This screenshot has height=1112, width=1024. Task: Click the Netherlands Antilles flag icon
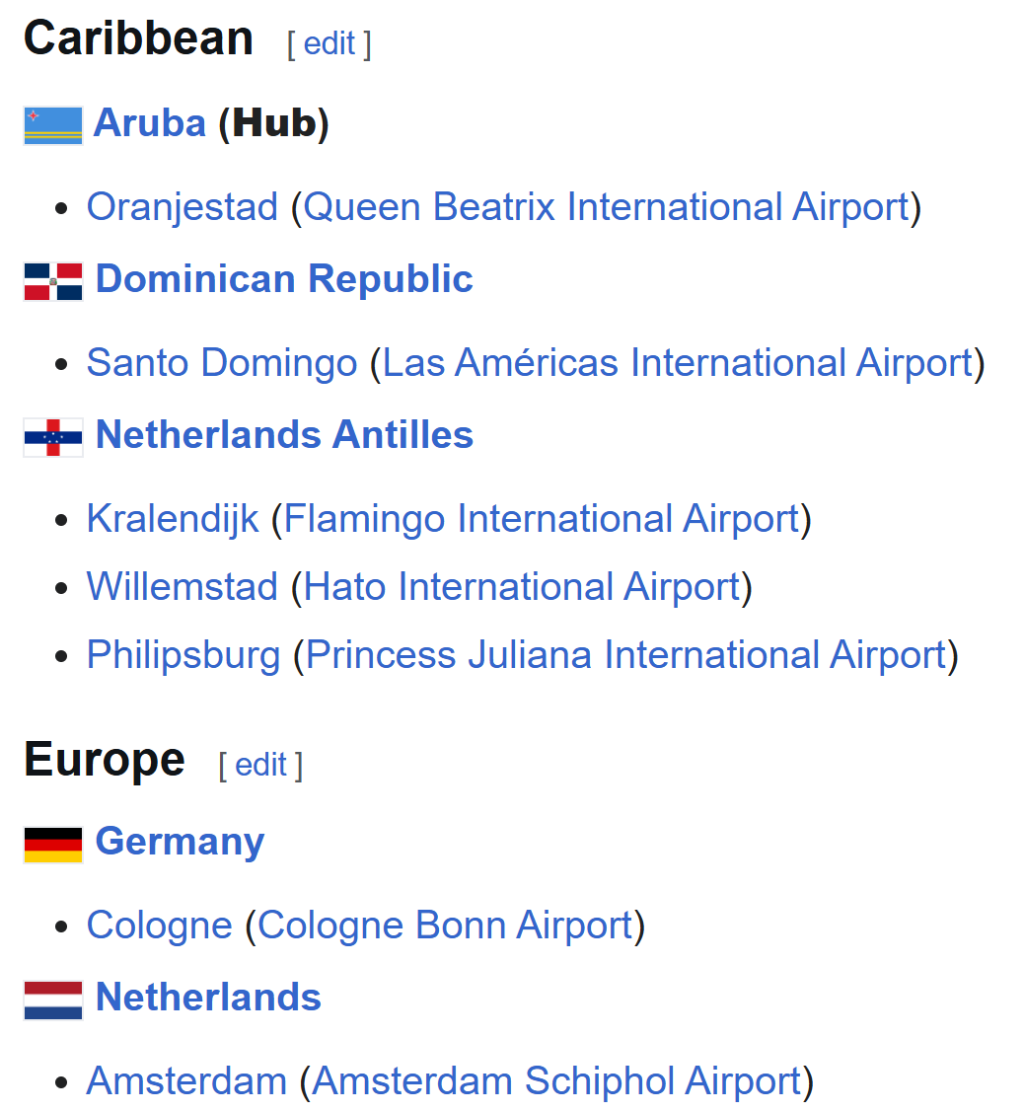click(x=53, y=437)
